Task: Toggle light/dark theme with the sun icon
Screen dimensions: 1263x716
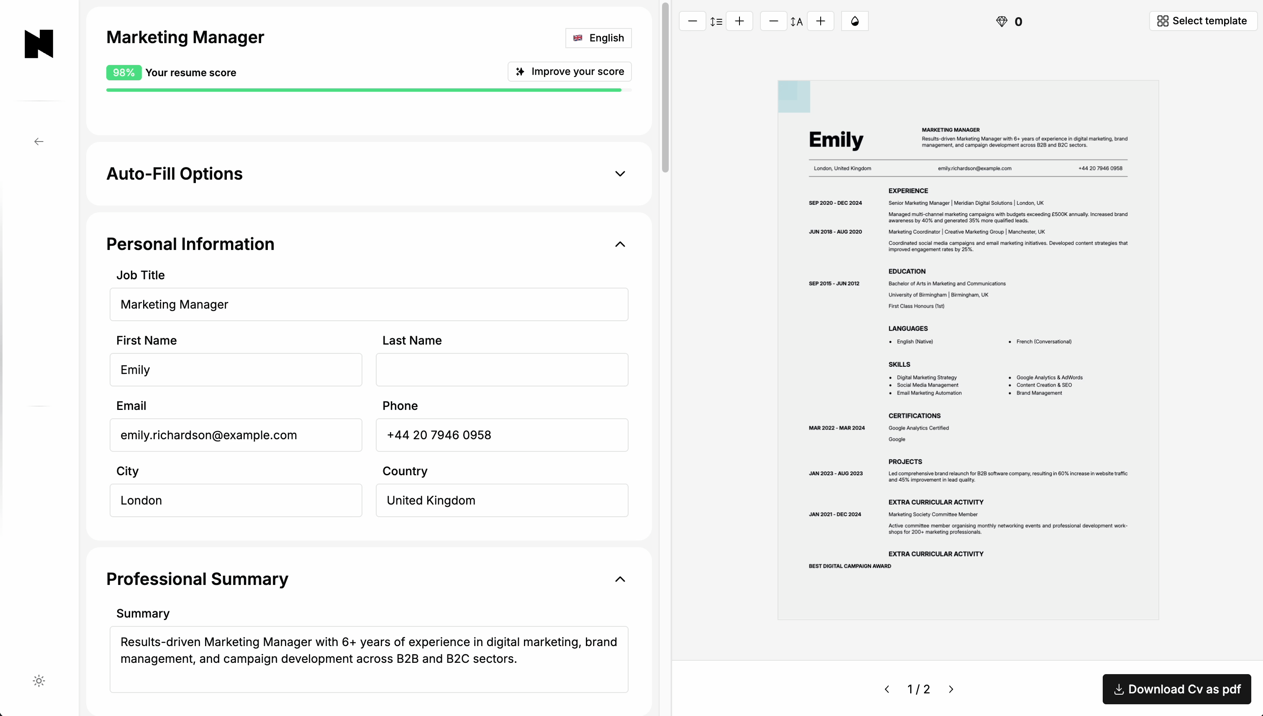Action: 39,681
